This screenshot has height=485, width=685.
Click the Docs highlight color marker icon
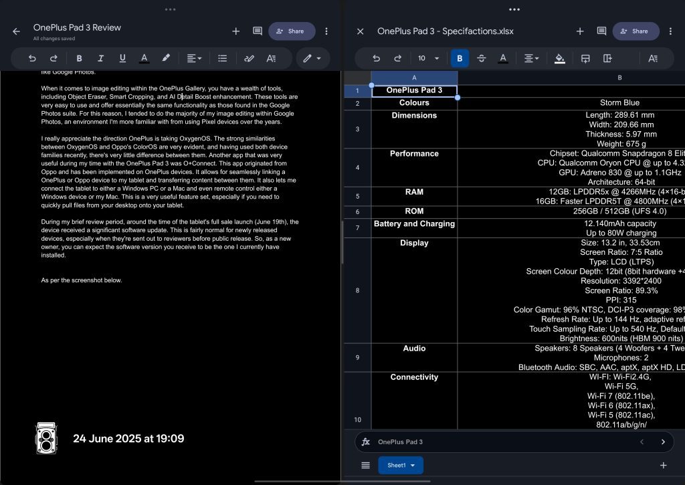166,58
